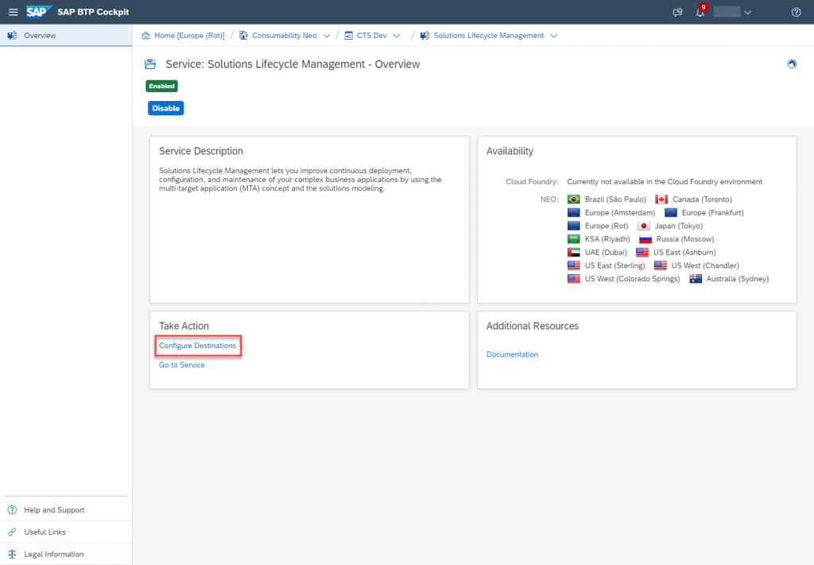Image resolution: width=814 pixels, height=565 pixels.
Task: Expand the Solutions Lifecycle Management chevron
Action: 554,36
